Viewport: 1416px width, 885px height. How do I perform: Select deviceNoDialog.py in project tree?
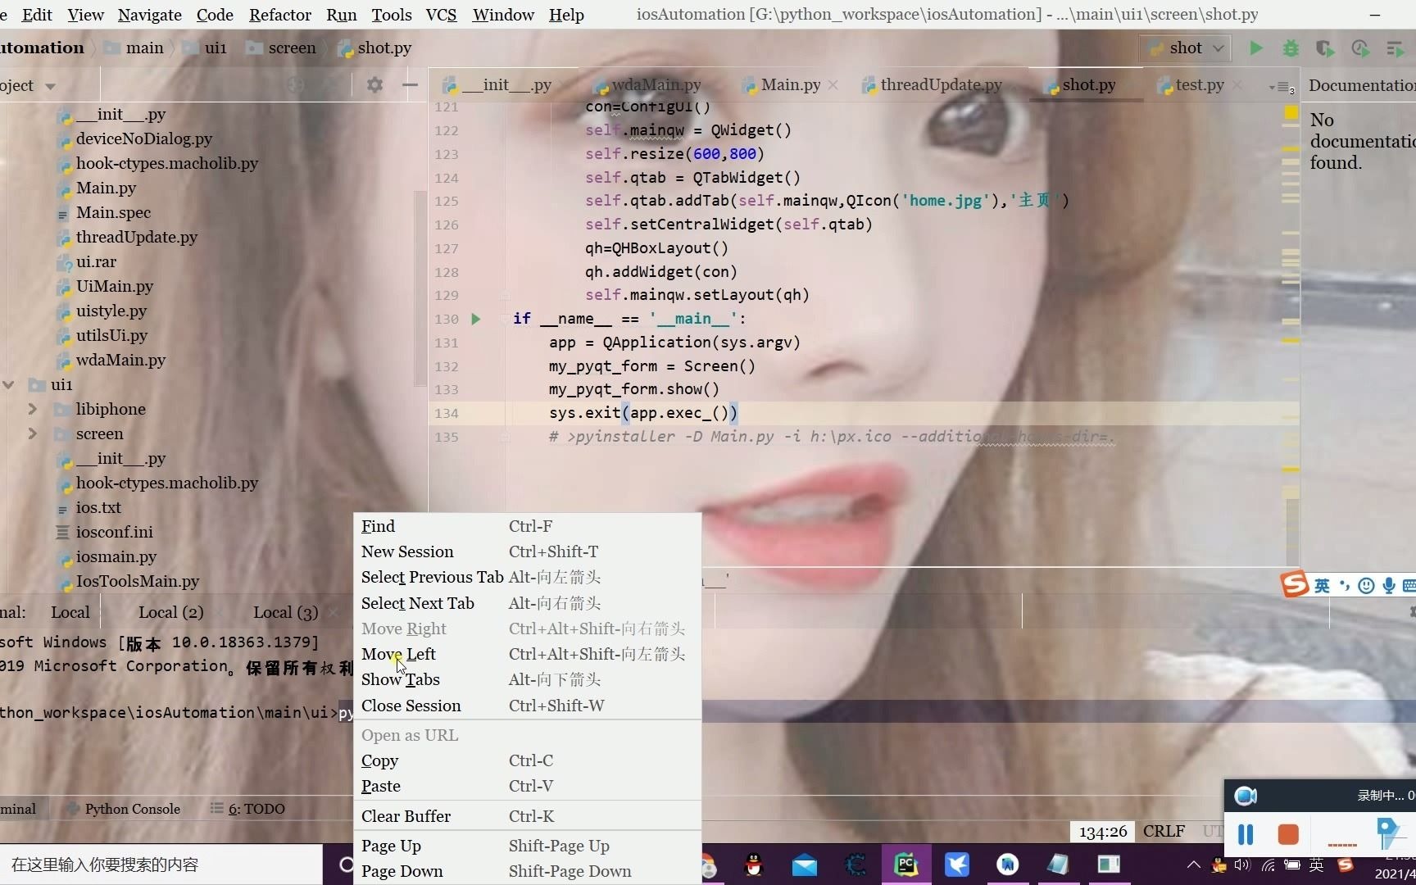(143, 138)
